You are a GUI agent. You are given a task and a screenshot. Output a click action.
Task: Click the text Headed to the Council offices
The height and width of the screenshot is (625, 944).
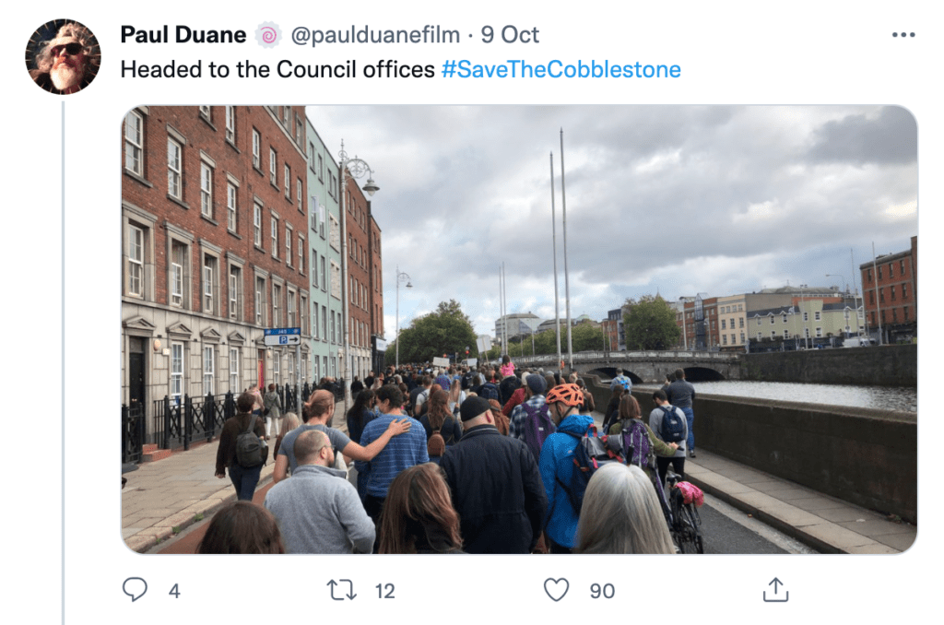[277, 69]
